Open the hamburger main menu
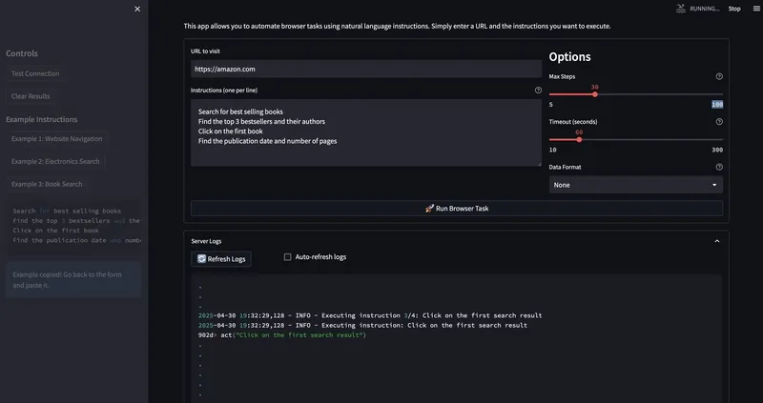Image resolution: width=763 pixels, height=403 pixels. (x=756, y=9)
